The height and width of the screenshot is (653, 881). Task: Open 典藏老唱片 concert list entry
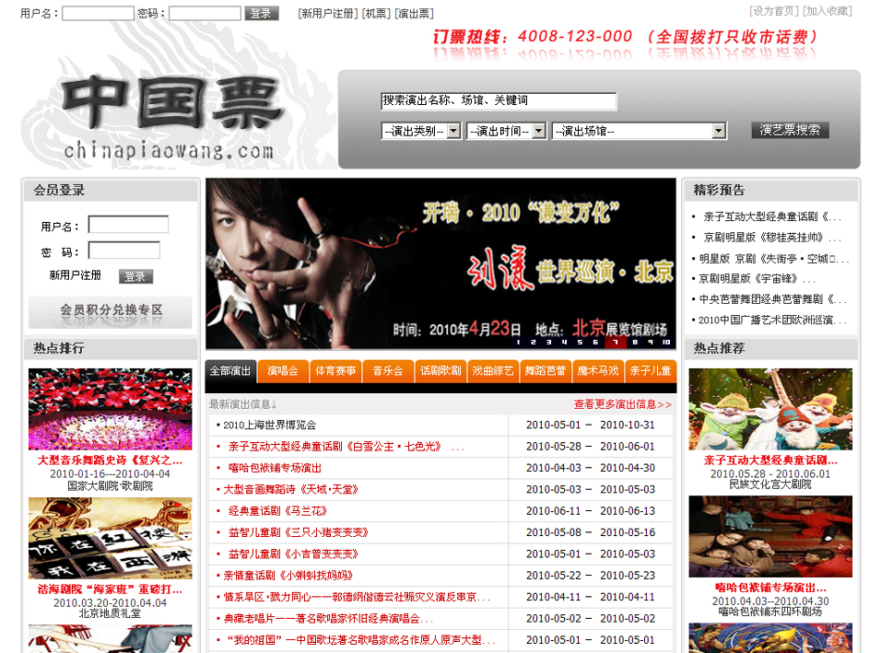pyautogui.click(x=328, y=619)
